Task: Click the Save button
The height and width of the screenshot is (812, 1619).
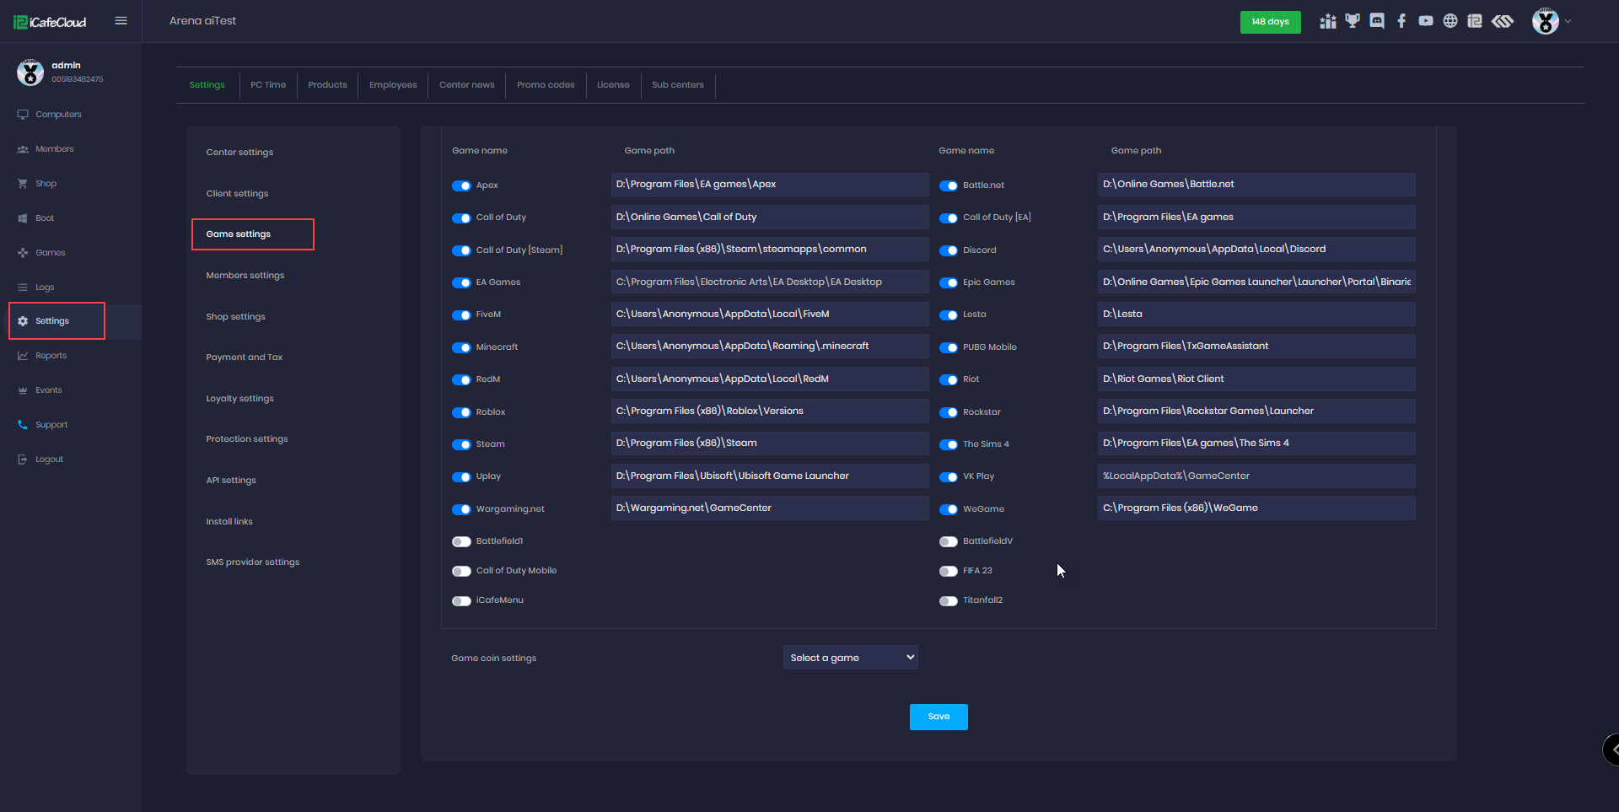Action: click(939, 717)
